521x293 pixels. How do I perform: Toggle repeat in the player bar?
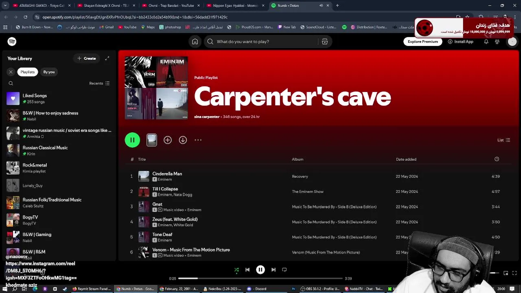(x=285, y=270)
